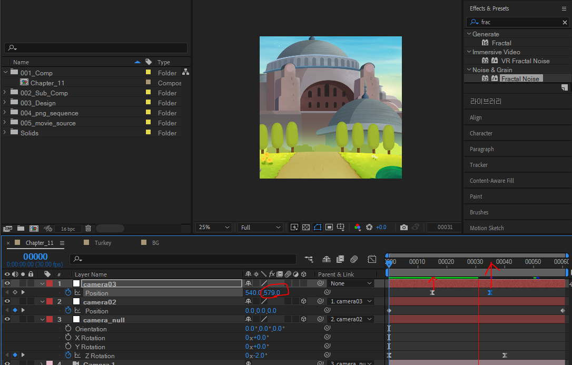The width and height of the screenshot is (572, 365).
Task: Toggle transparency grid in composition viewer
Action: tap(305, 227)
